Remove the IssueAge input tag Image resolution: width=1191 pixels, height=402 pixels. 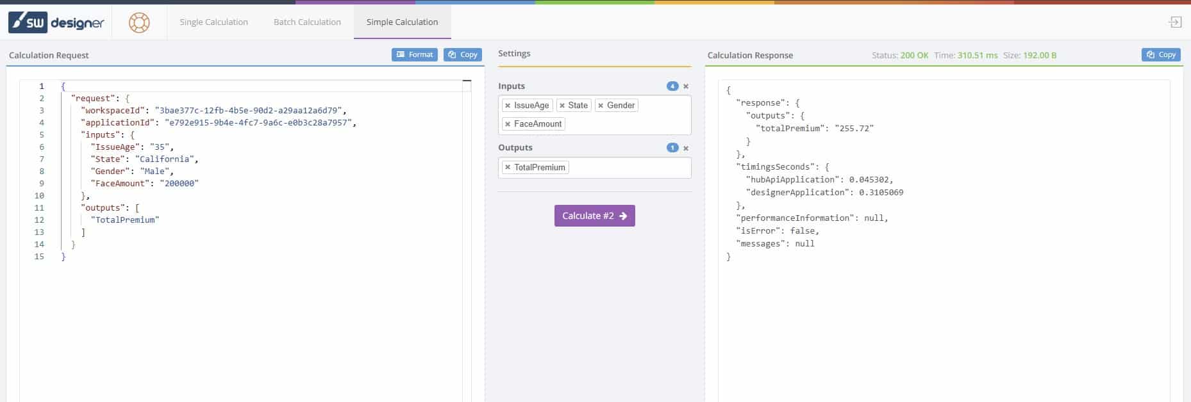click(x=508, y=106)
